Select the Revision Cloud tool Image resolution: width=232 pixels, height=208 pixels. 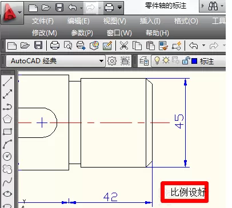pos(7,169)
